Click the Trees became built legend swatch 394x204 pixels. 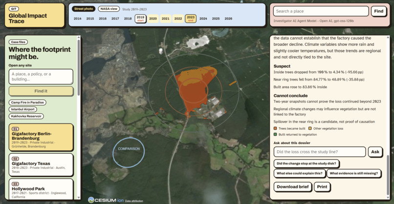(x=275, y=128)
